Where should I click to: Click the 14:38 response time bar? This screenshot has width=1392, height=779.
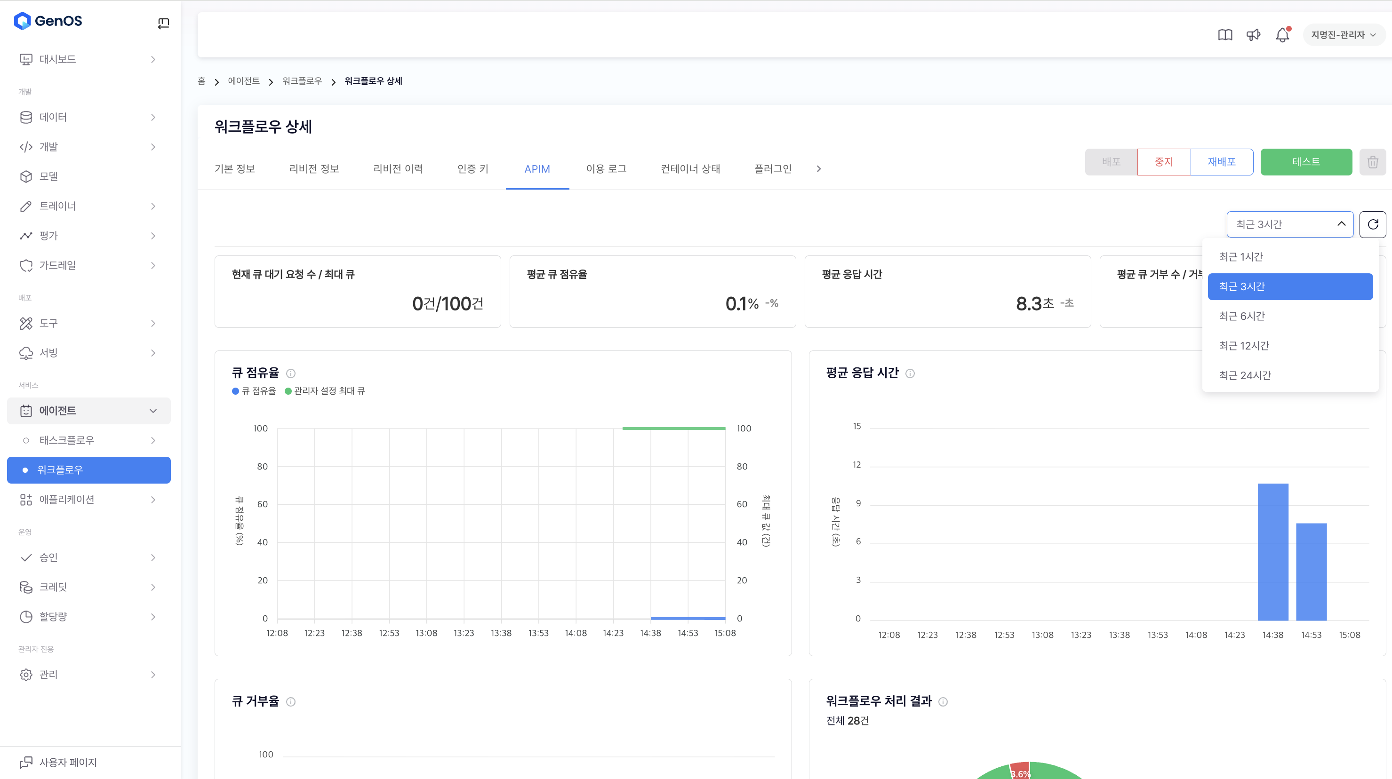pos(1273,552)
